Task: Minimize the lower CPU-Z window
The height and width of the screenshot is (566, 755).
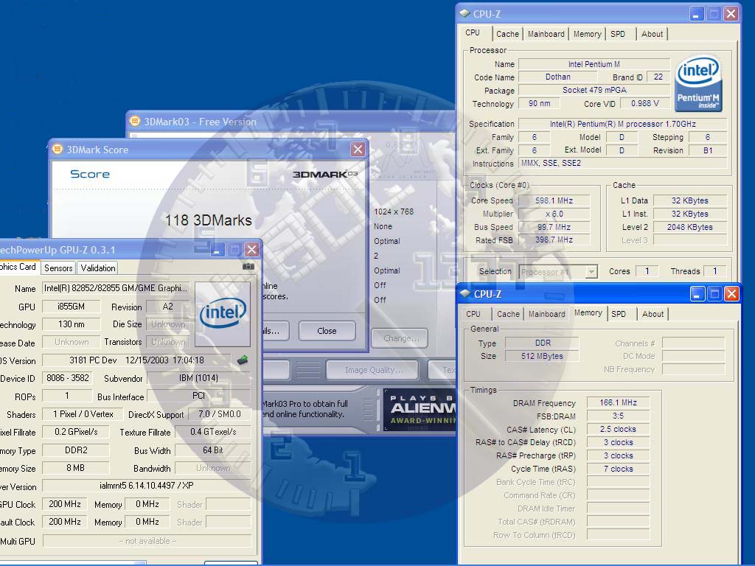Action: [x=697, y=293]
